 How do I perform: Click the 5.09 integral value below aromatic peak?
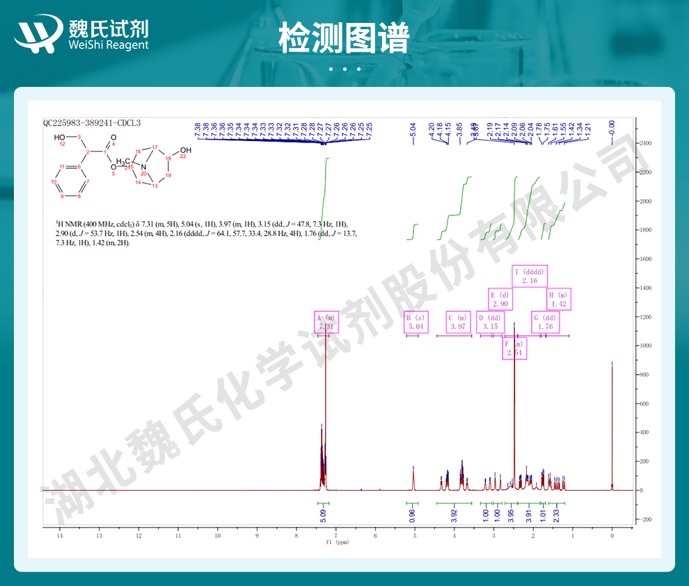324,515
